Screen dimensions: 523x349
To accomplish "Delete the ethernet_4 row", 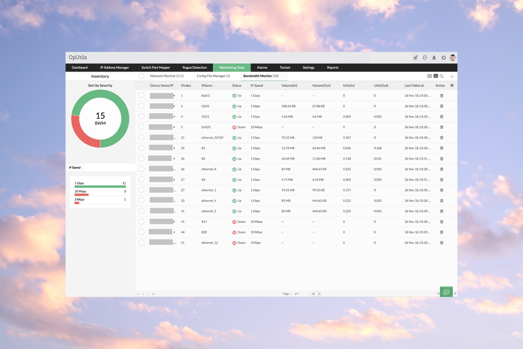I will coord(442,201).
